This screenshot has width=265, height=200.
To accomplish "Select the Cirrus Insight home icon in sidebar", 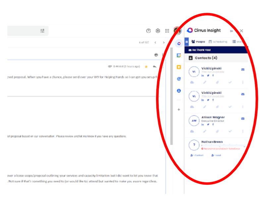I will click(179, 43).
